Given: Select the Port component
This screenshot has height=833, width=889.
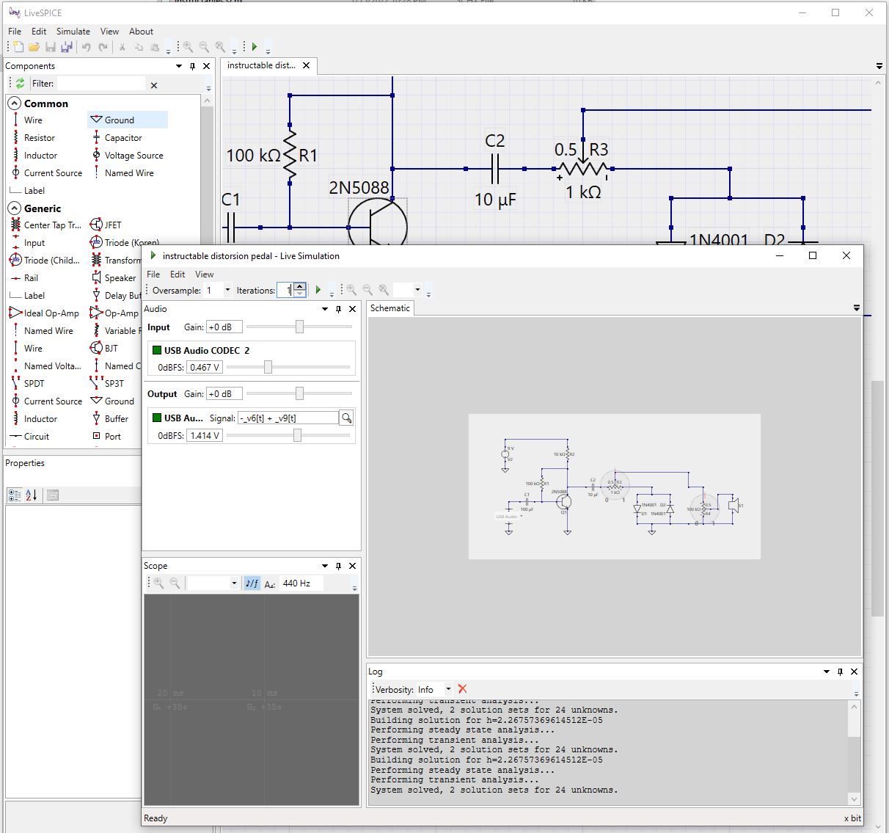Looking at the screenshot, I should click(112, 436).
